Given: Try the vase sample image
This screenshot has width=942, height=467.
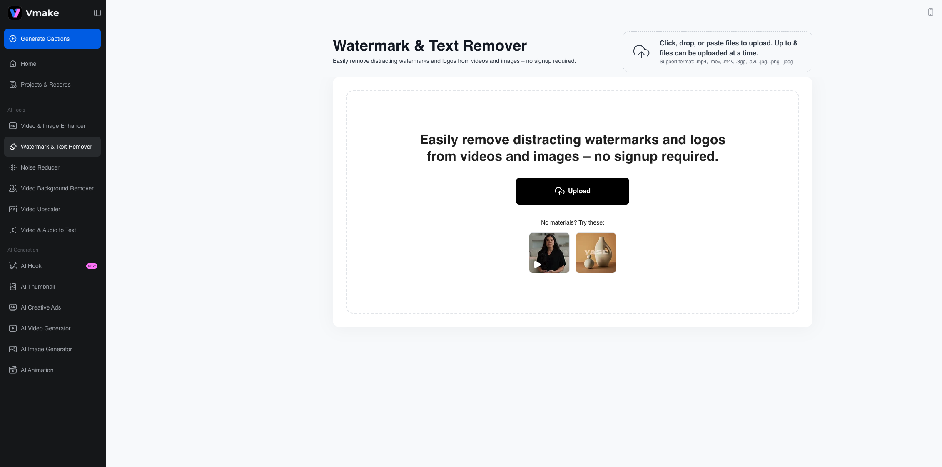Looking at the screenshot, I should [596, 253].
